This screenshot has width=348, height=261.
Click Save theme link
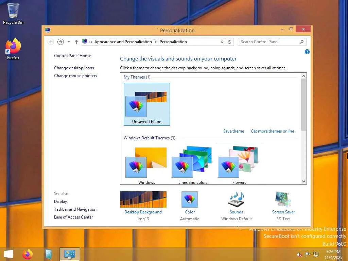click(x=234, y=131)
